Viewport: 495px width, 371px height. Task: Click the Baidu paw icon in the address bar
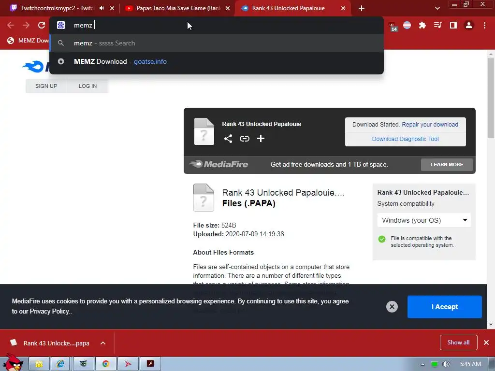coord(61,25)
